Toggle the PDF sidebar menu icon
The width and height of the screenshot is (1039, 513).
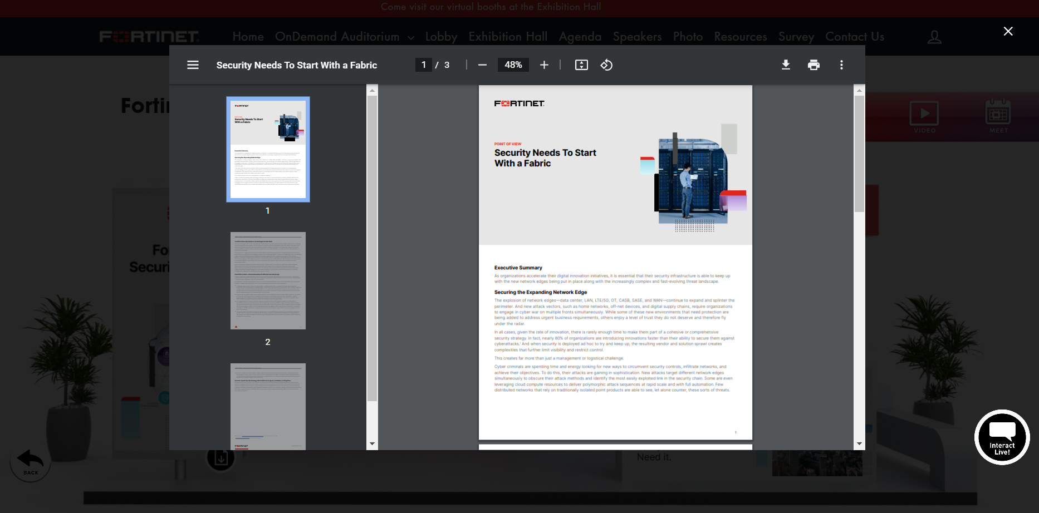[193, 65]
